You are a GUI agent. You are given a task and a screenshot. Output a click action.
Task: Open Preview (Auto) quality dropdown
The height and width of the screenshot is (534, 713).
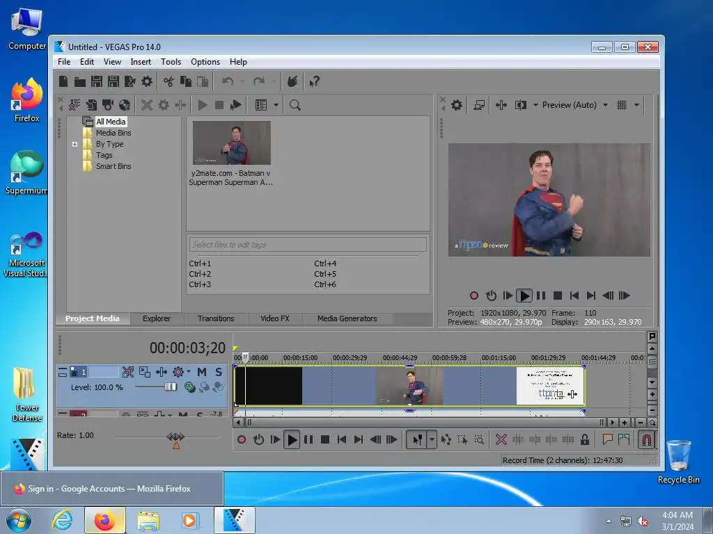[605, 106]
